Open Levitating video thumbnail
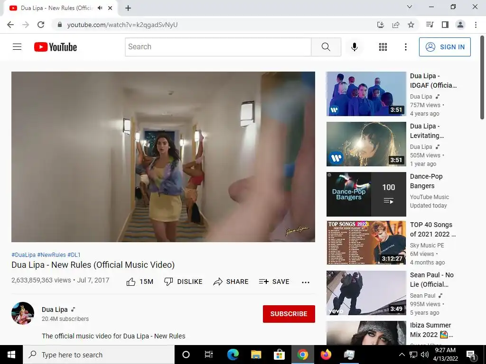 [366, 144]
